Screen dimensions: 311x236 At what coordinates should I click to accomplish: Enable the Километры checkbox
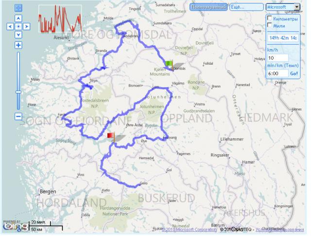click(270, 18)
